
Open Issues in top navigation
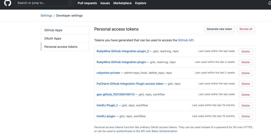105,3
